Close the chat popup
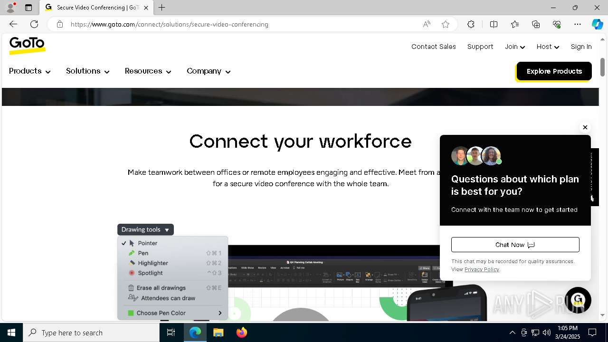This screenshot has width=608, height=342. (x=585, y=127)
